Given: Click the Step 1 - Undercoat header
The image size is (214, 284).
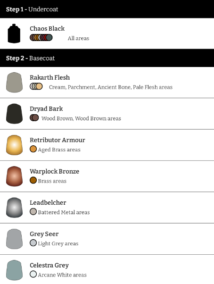Looking at the screenshot, I should click(107, 9).
